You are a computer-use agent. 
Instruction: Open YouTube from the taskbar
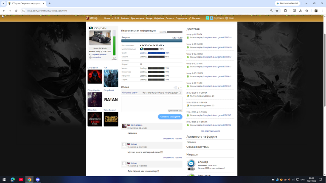[21, 180]
